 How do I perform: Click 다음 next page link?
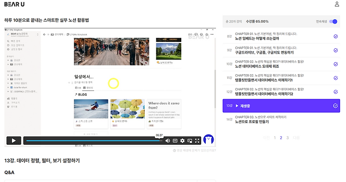(296, 138)
